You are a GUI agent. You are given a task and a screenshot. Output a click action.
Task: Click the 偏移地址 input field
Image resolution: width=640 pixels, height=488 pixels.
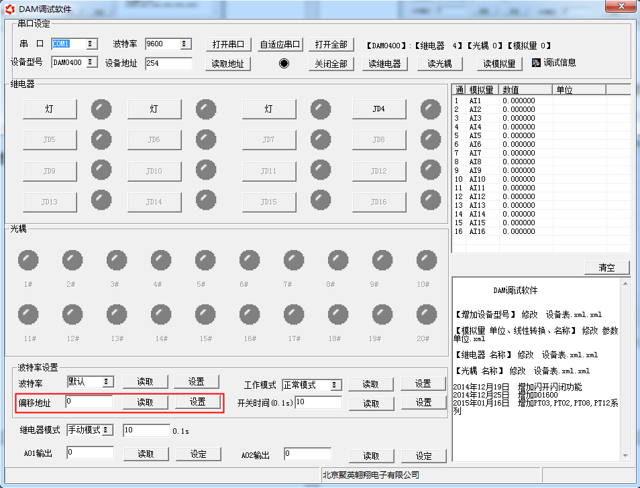(89, 402)
